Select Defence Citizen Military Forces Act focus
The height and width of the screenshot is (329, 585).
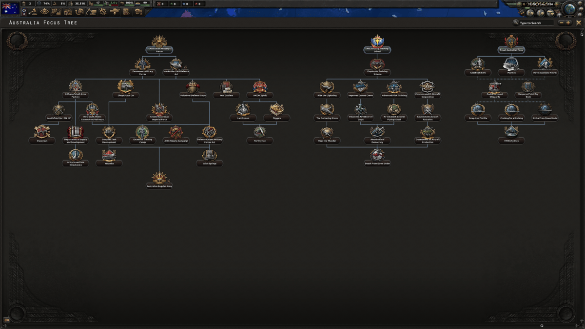[210, 135]
